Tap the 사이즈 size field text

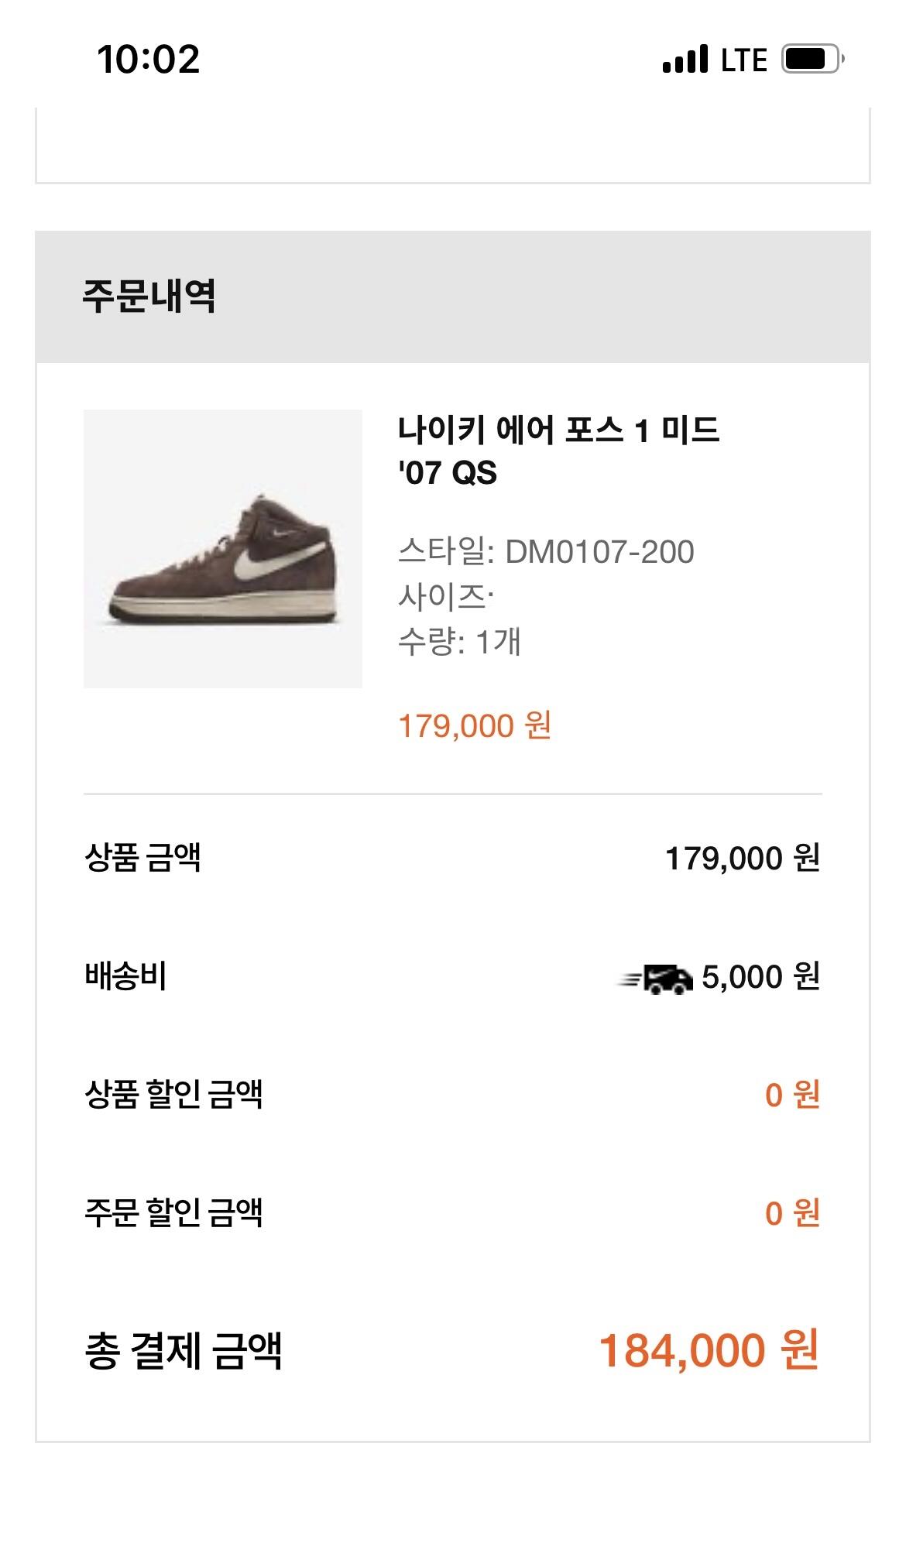tap(446, 597)
